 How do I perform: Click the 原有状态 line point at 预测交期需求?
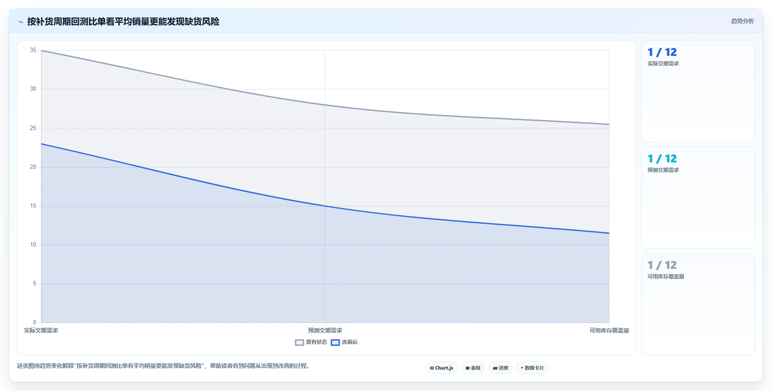coord(325,105)
